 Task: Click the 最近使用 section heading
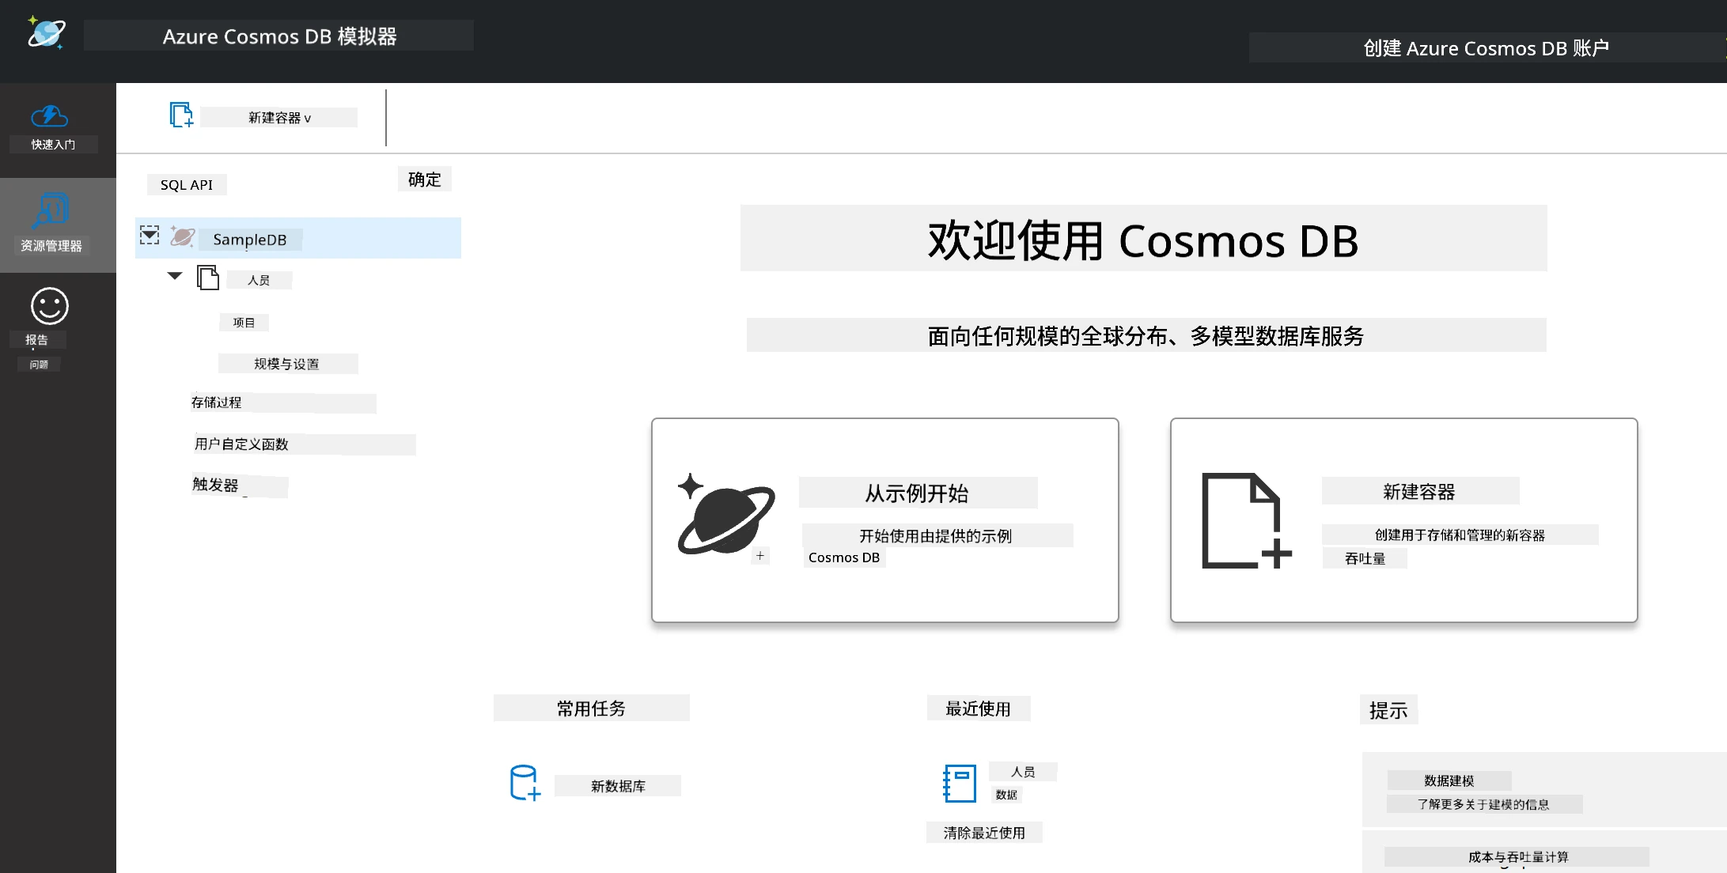(x=979, y=709)
